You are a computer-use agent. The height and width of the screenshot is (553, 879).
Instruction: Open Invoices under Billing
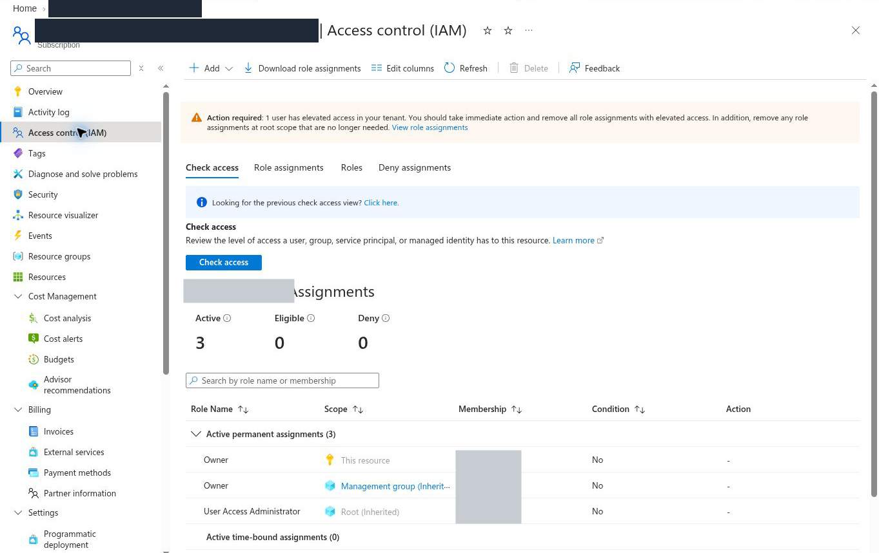(59, 431)
